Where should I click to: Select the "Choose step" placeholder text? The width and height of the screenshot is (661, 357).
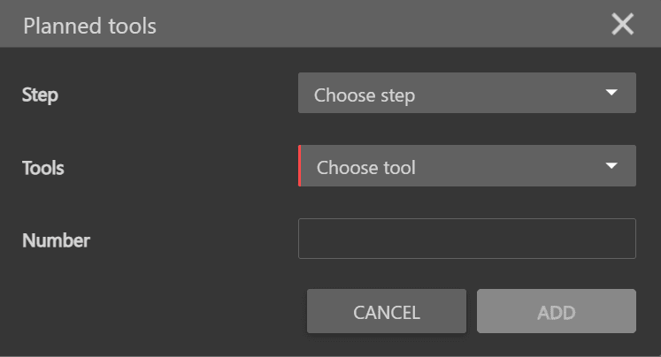click(x=364, y=95)
